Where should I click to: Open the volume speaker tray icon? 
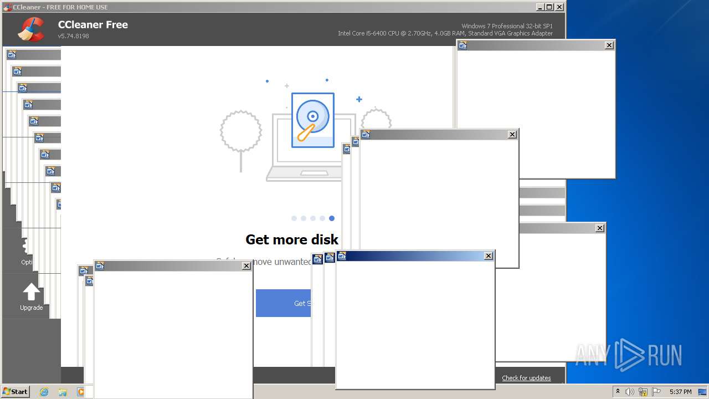[630, 392]
